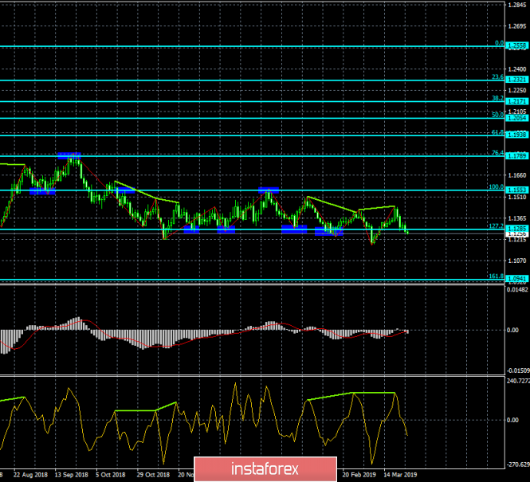Click the 1.1938 price label
The height and width of the screenshot is (482, 530).
pyautogui.click(x=517, y=135)
